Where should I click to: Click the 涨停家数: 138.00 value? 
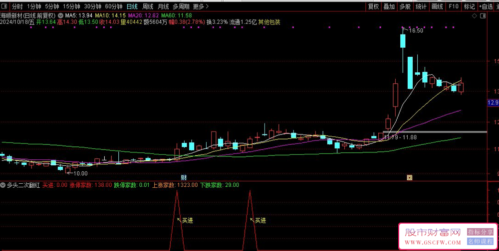[91, 185]
